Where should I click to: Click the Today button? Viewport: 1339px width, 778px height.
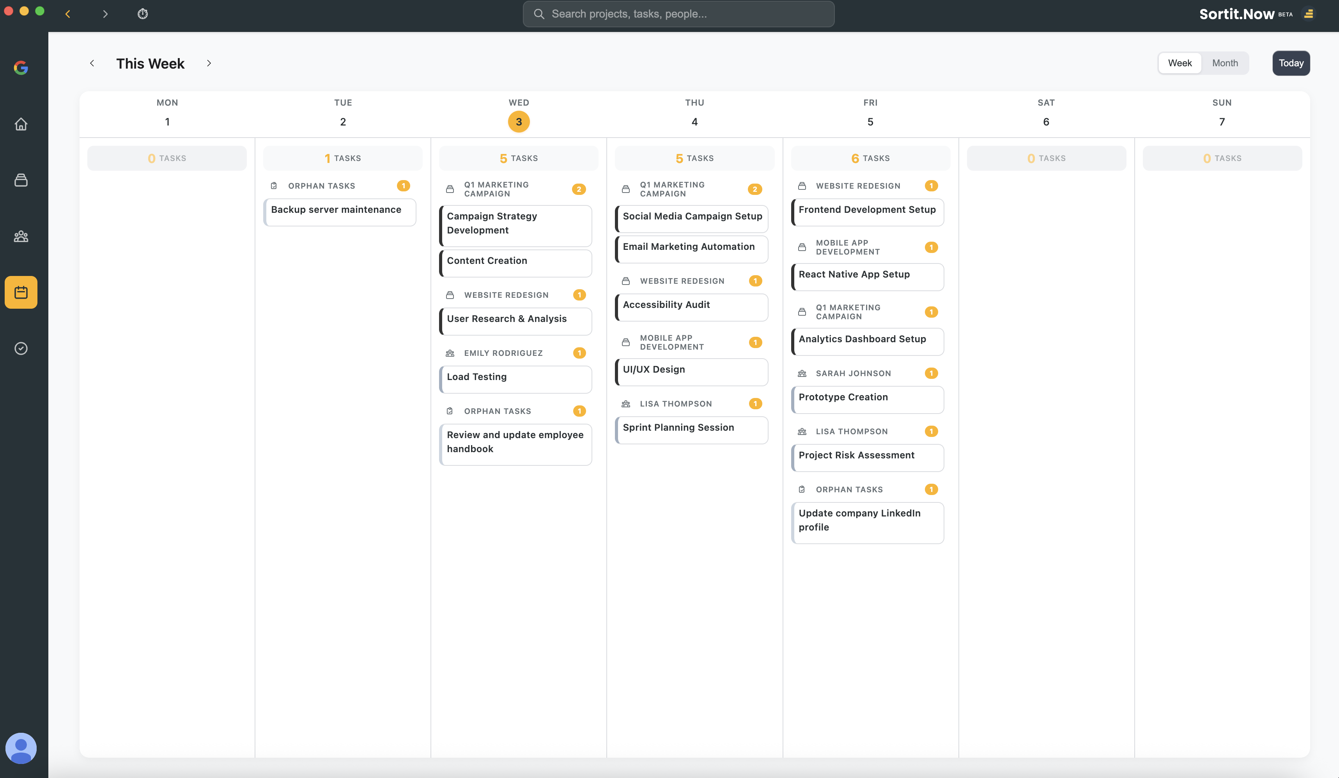coord(1291,63)
